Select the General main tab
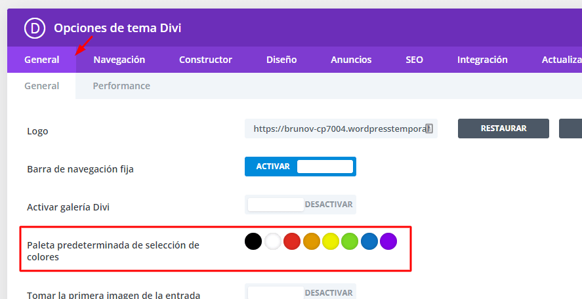Screen dimensions: 582x299 point(41,60)
